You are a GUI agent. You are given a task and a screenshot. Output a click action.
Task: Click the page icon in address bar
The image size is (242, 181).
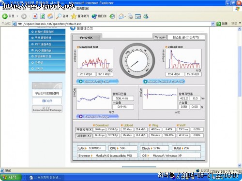[15, 24]
